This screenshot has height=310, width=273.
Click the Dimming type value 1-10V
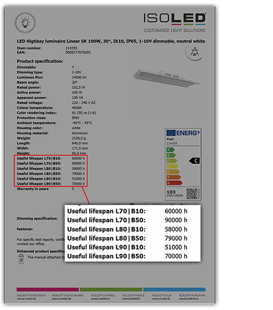[x=77, y=72]
